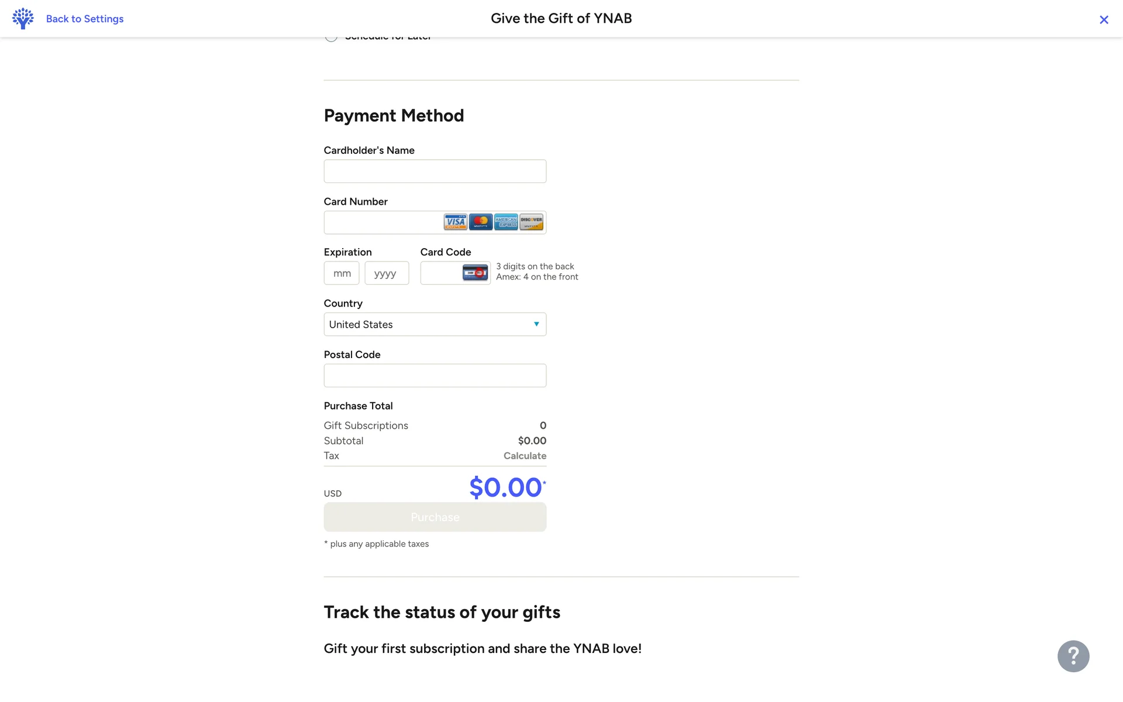Viewport: 1123px width, 702px height.
Task: Click the Discover card icon
Action: pos(532,222)
